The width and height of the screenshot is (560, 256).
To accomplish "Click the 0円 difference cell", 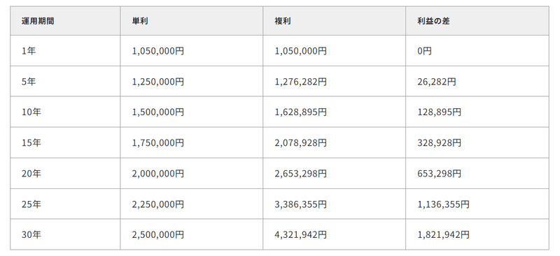I will coord(477,50).
